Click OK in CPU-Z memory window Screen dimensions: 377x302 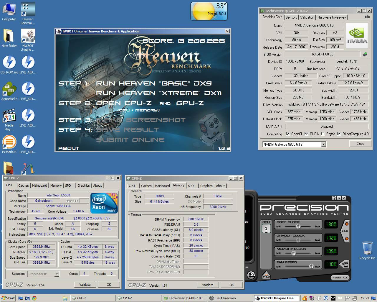tap(232, 285)
